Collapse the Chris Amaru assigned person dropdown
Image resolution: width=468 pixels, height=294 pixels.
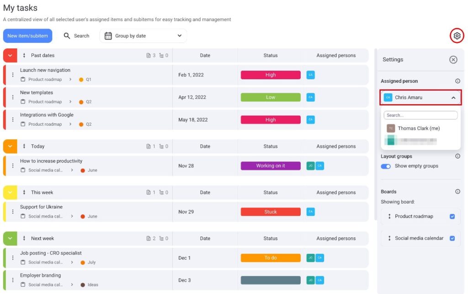pos(453,97)
